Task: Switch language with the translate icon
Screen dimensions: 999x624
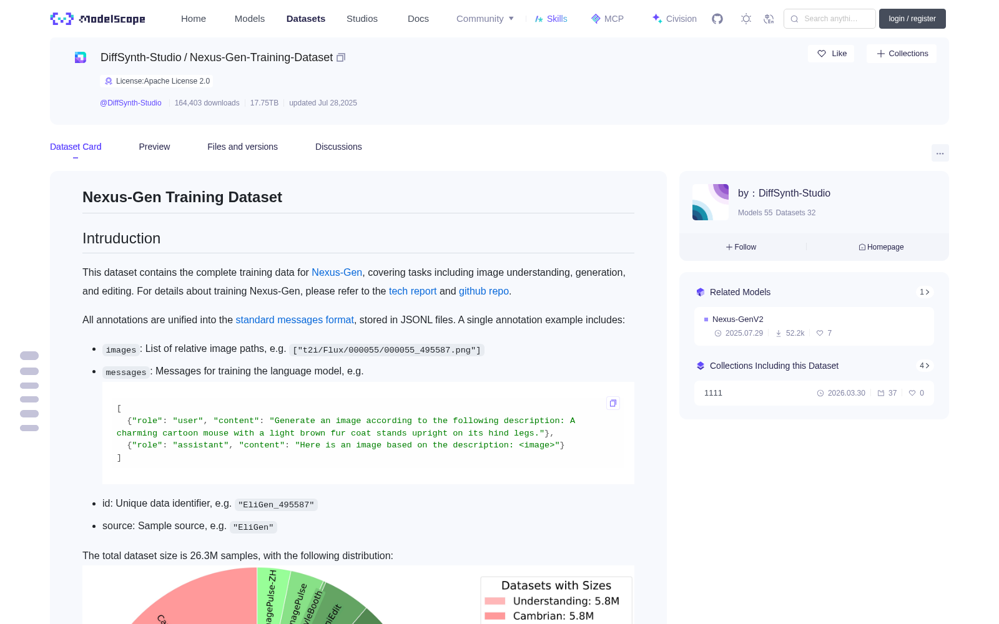Action: tap(769, 19)
